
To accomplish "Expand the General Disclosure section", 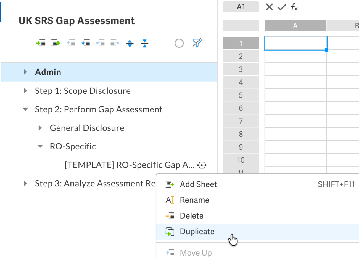I will (40, 128).
